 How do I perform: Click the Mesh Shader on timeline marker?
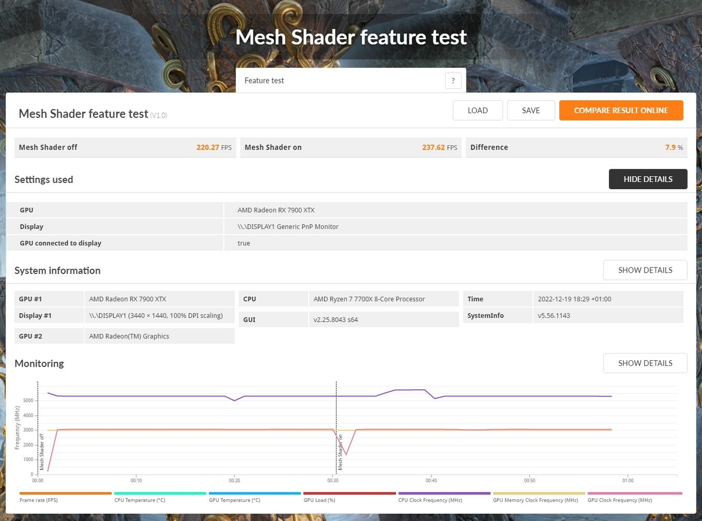pyautogui.click(x=340, y=452)
